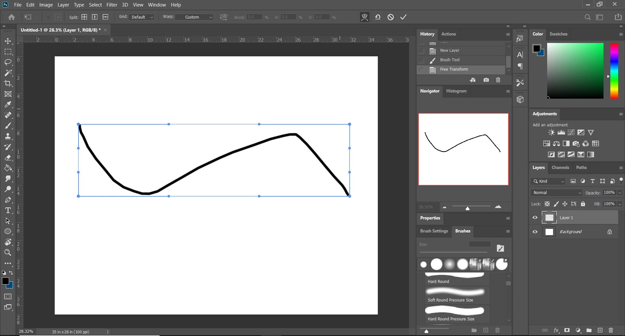Expand the Fill slider dropdown
This screenshot has height=336, width=625.
(620, 204)
